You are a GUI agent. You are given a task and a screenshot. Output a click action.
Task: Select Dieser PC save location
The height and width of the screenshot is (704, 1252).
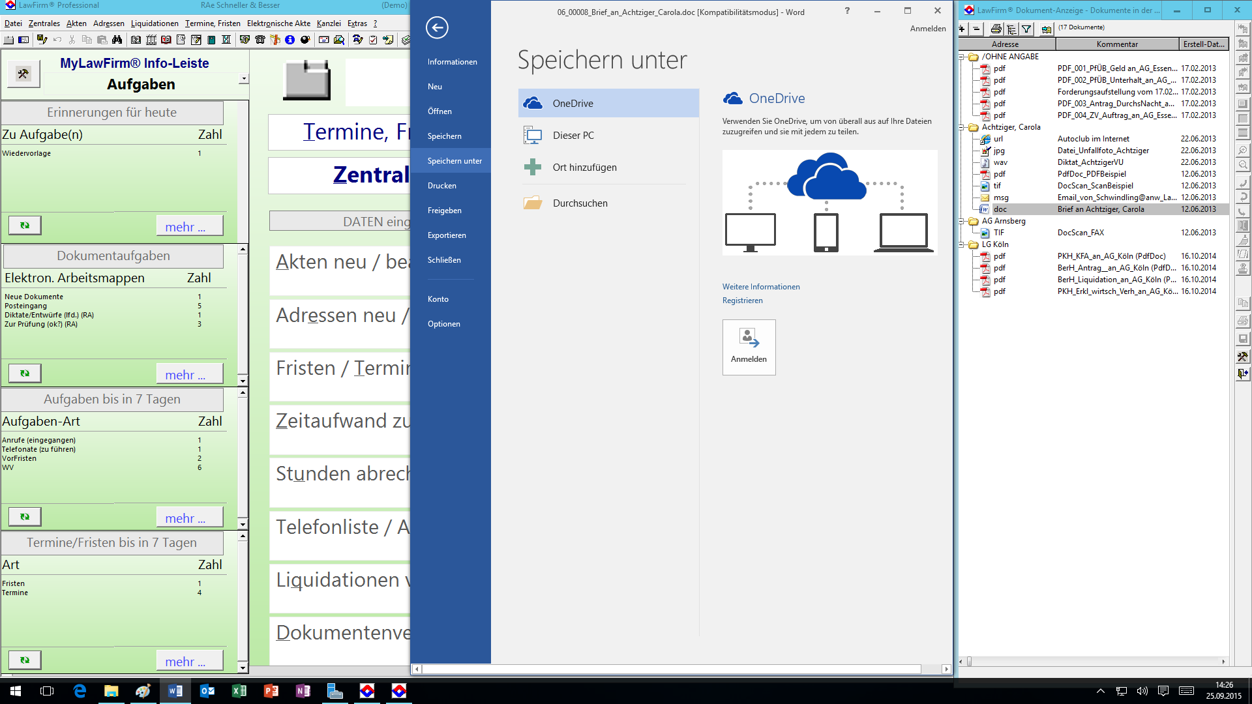[x=573, y=136]
